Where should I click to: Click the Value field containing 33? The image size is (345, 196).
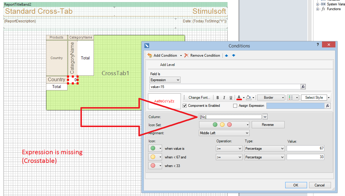coord(306,157)
